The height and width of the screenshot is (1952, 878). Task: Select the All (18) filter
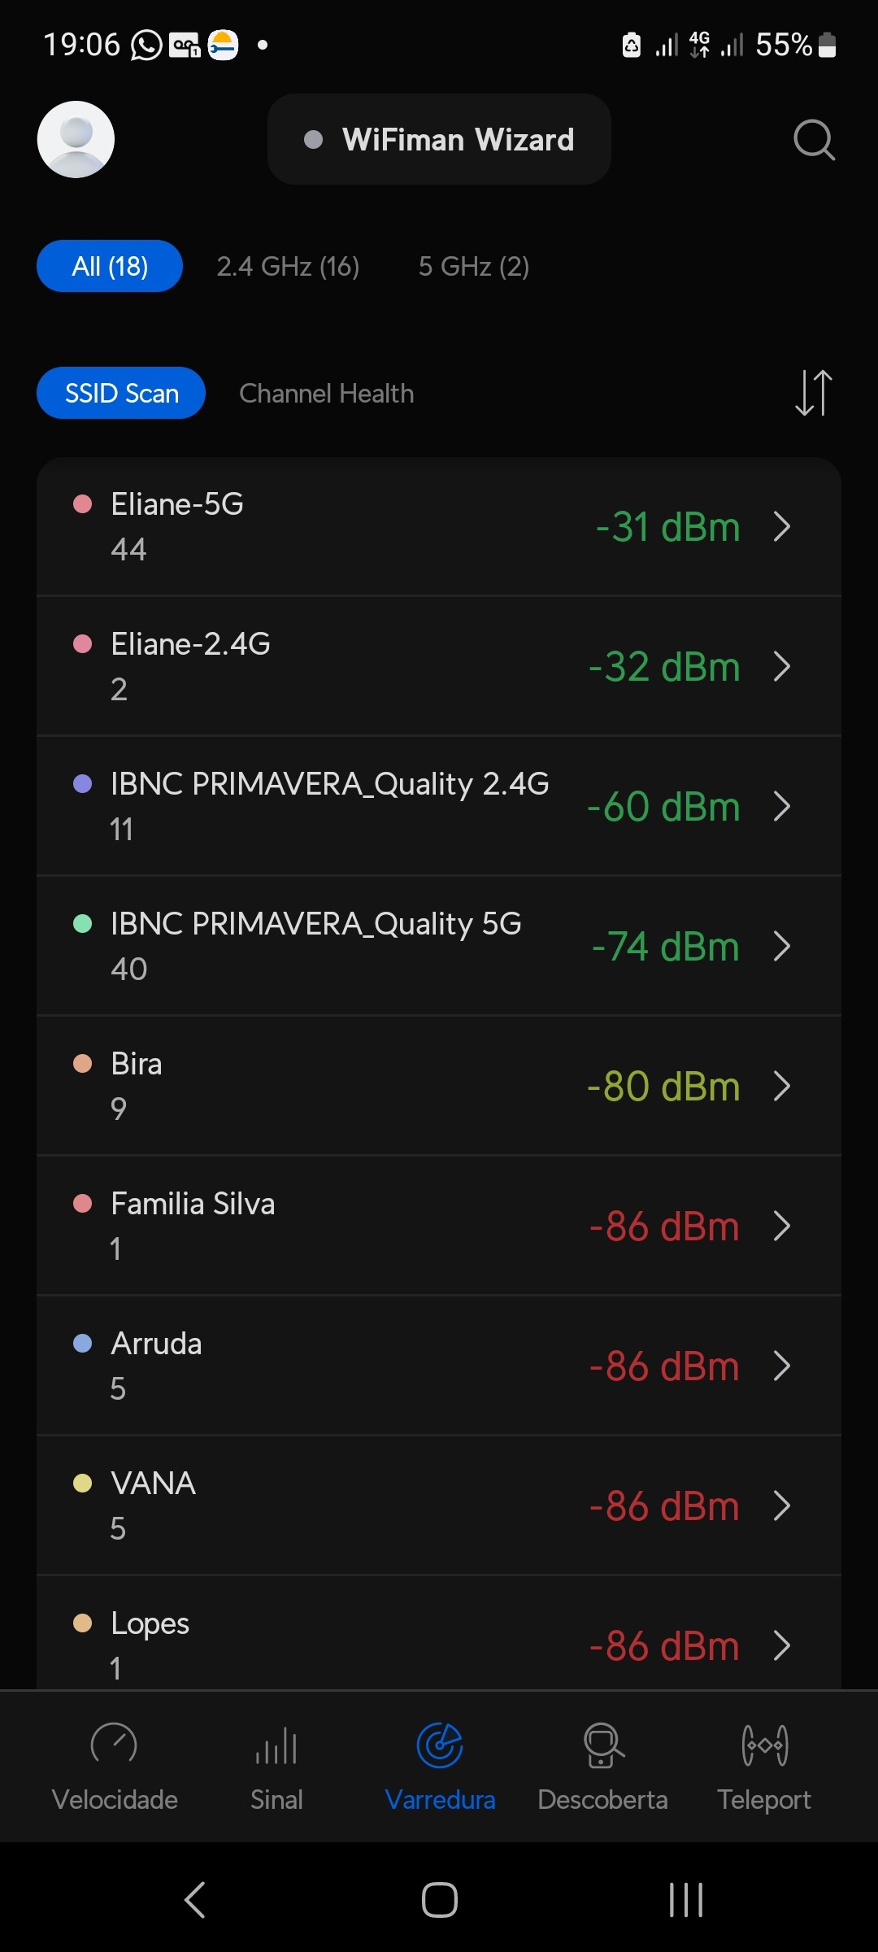pos(110,266)
